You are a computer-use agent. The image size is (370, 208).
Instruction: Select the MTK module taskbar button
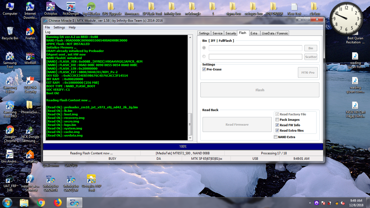click(75, 203)
